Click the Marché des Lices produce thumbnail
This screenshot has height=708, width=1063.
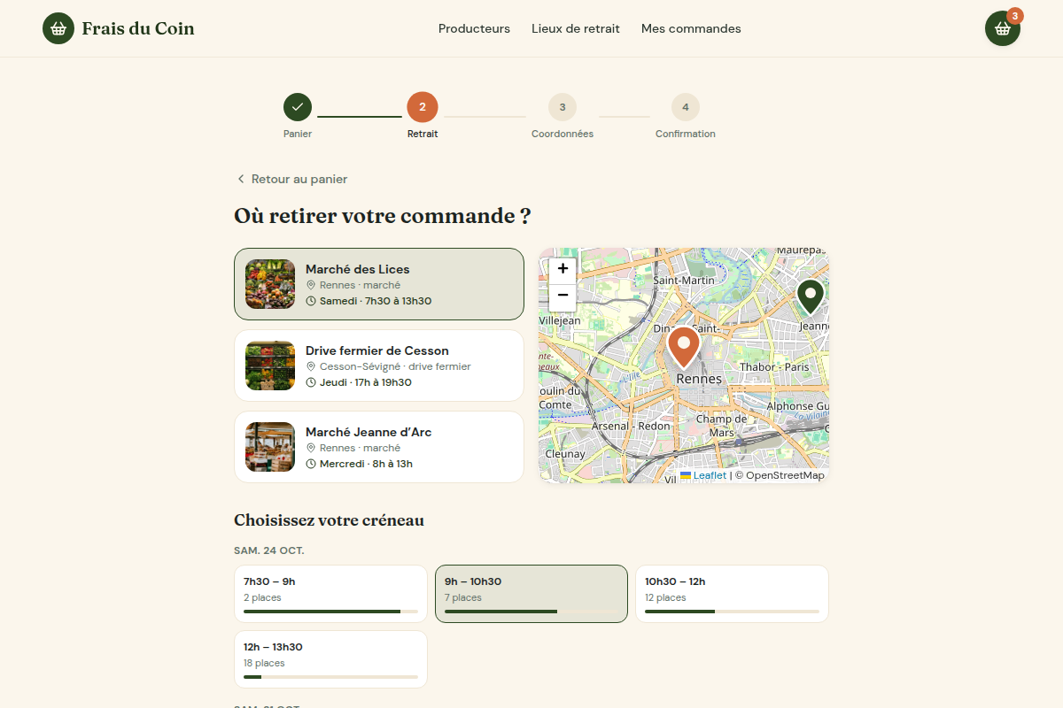[x=270, y=284]
